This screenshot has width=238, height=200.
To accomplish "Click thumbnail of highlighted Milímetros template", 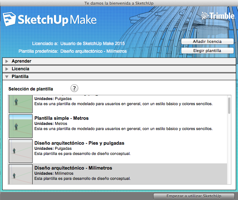I will (20, 174).
